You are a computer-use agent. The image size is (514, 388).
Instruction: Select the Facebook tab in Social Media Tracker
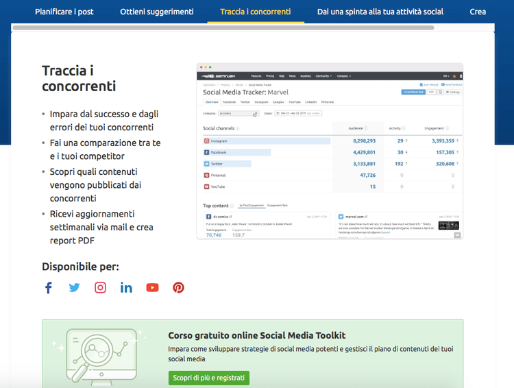coord(229,102)
